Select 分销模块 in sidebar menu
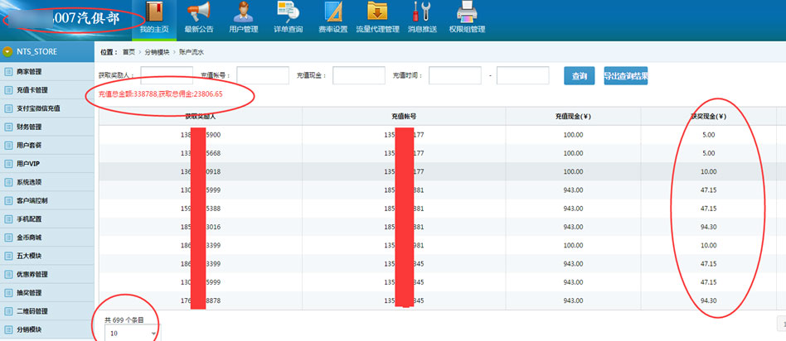The height and width of the screenshot is (341, 786). click(x=29, y=329)
